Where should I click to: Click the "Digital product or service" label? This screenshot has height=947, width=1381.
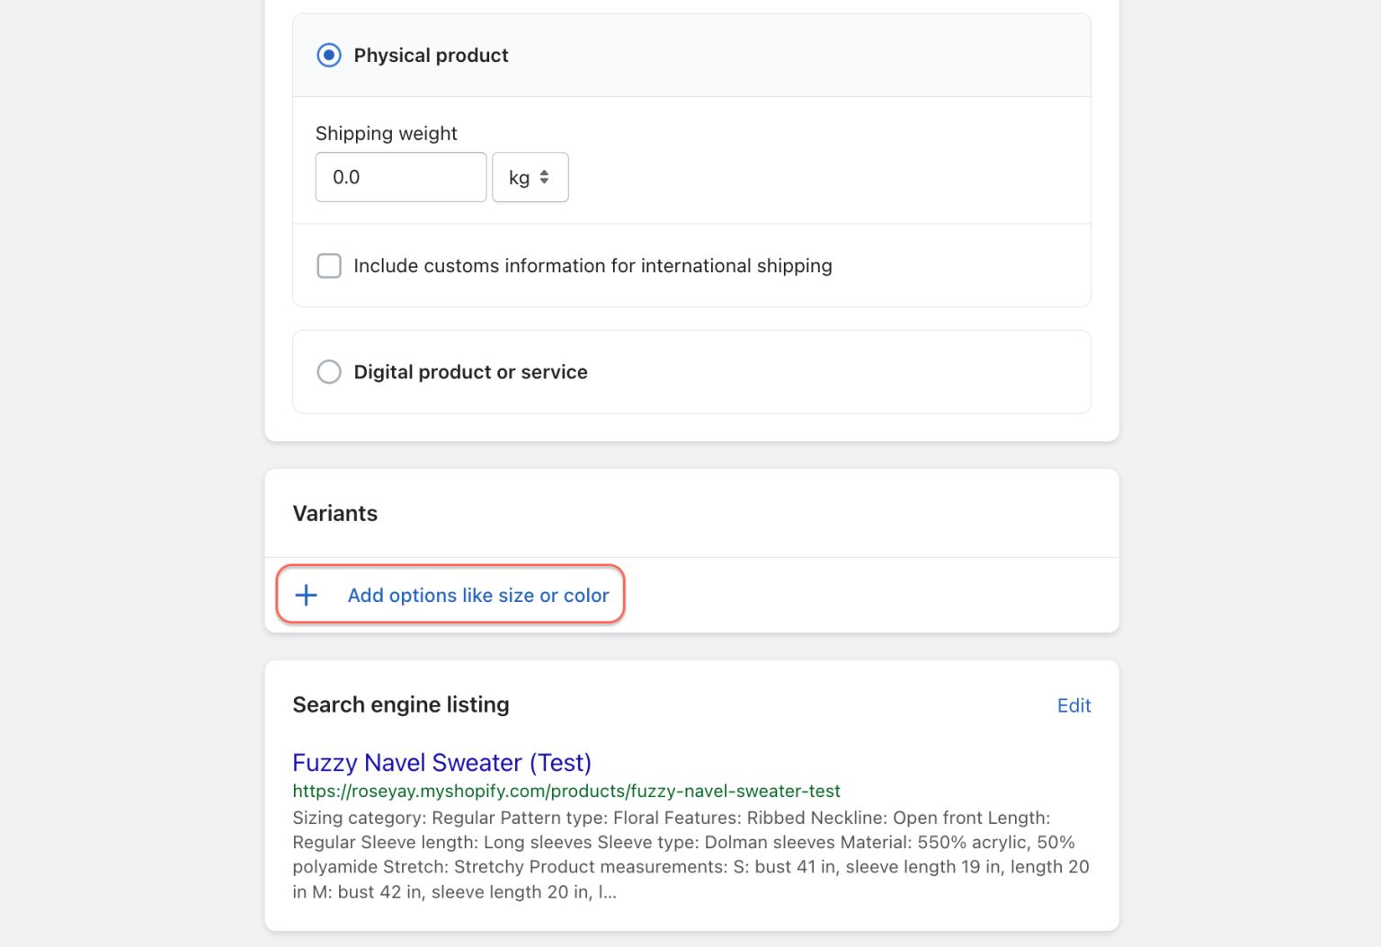[470, 372]
